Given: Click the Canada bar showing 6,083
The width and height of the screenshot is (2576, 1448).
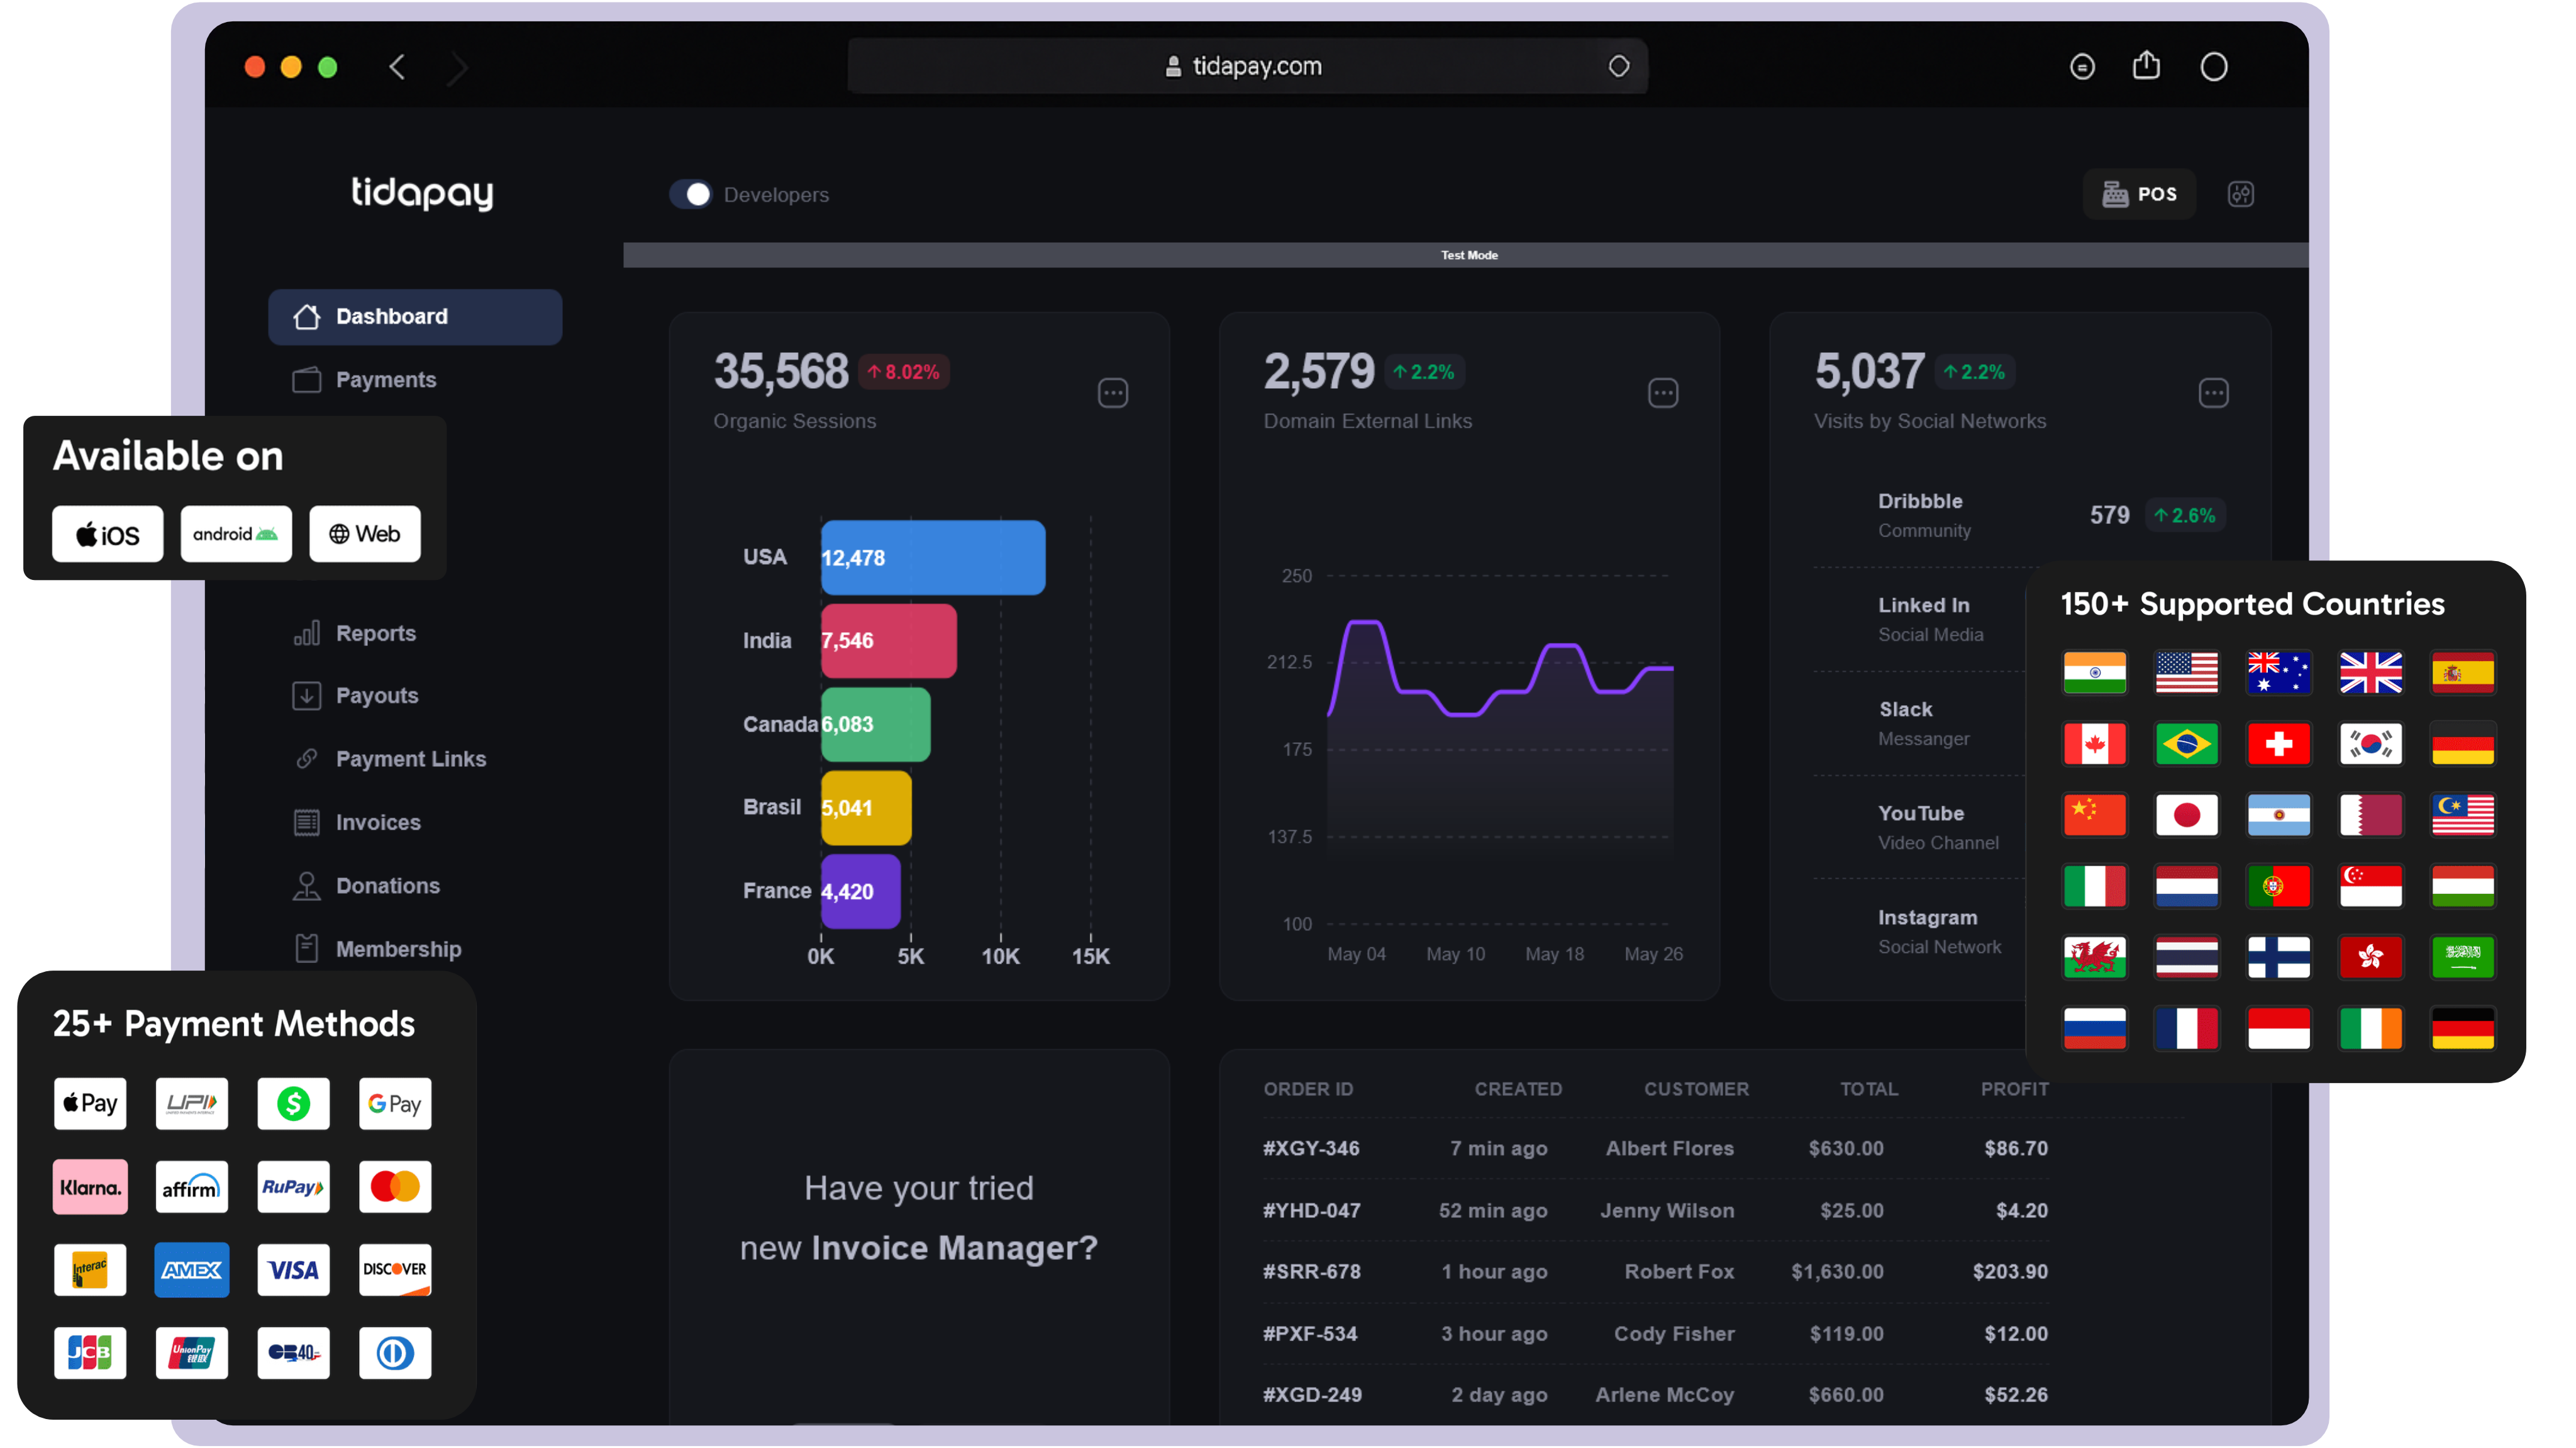Looking at the screenshot, I should [875, 724].
